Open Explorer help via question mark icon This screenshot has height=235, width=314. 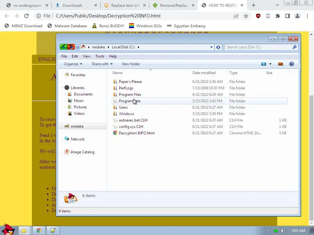(x=292, y=64)
